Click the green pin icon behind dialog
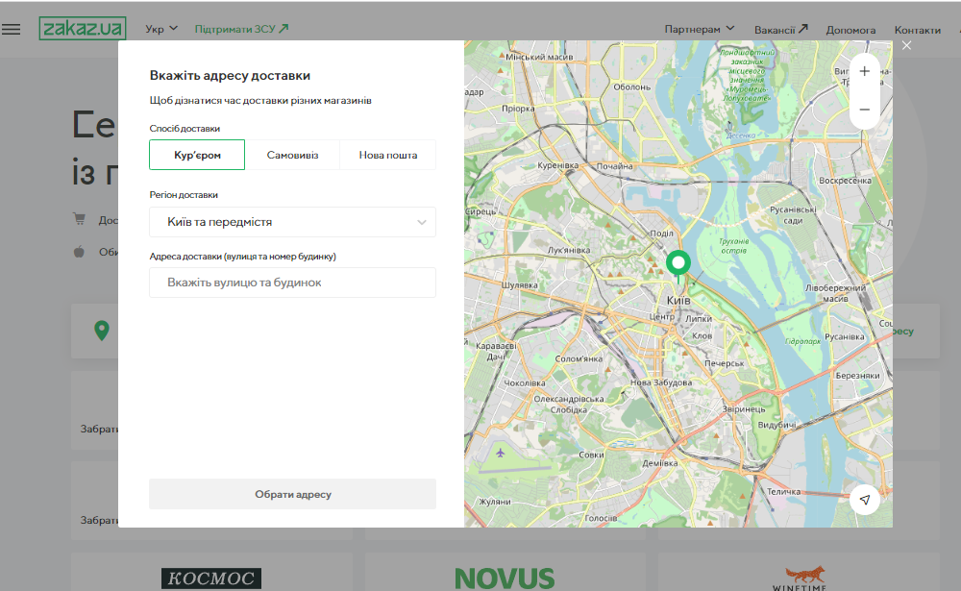Screen dimensions: 961x591 pyautogui.click(x=102, y=331)
